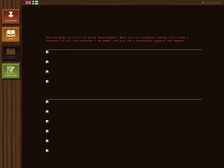
Task: Select the first broken thumbnail in the upper gallery
Action: click(x=47, y=52)
